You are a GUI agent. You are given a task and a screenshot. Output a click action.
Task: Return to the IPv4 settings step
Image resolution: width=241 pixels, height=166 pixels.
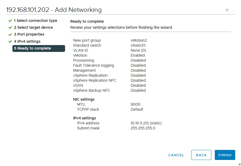[x=27, y=41]
